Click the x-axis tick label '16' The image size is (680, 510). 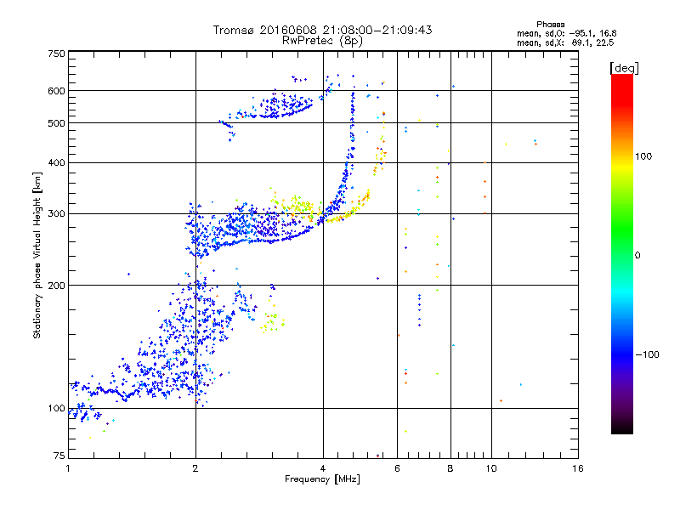click(x=578, y=468)
